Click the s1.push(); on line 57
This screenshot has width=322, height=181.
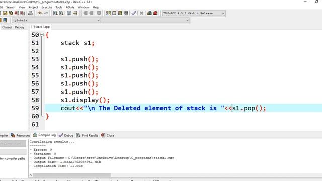pos(79,92)
